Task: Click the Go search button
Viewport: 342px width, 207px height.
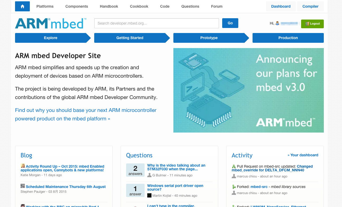Action: [x=230, y=23]
